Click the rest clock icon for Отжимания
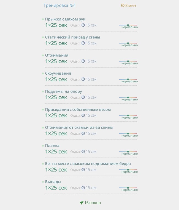 (83, 61)
